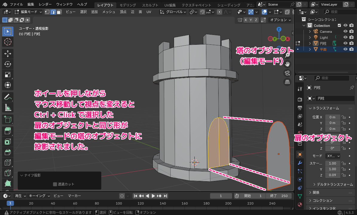Select the Rotate tool in left toolbar

click(x=8, y=64)
